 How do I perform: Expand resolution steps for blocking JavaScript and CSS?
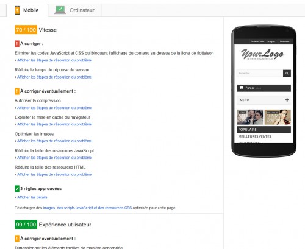pos(54,60)
